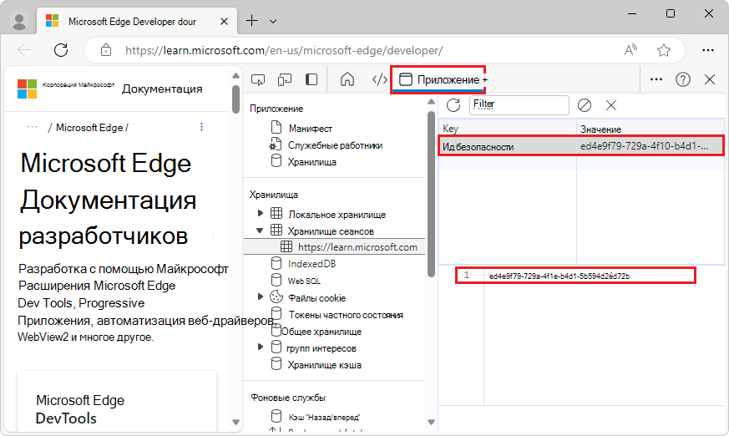
Task: Click the Key column header
Action: (507, 129)
